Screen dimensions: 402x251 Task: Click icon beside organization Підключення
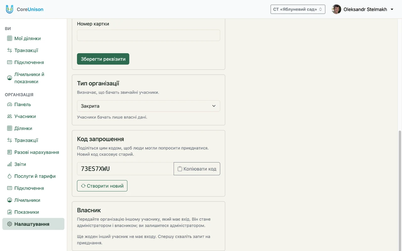click(10, 188)
